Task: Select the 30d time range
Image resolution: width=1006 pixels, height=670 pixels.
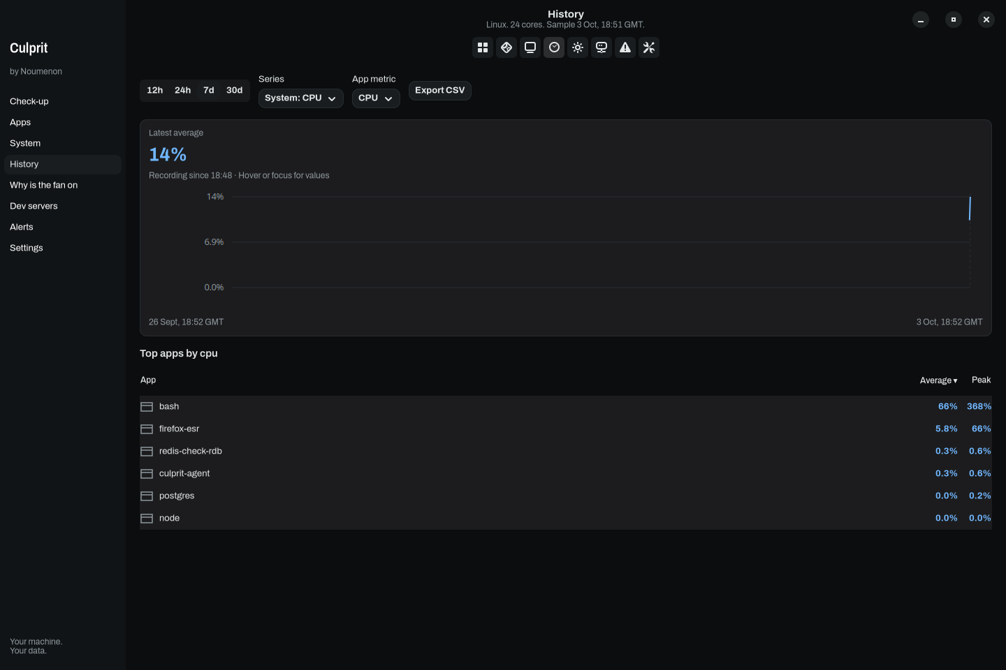Action: click(x=235, y=91)
